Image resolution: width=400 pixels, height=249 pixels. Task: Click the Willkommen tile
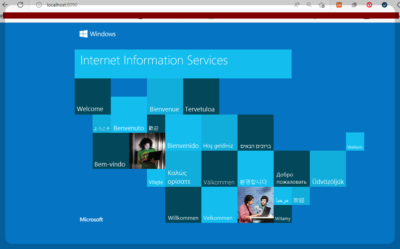pos(183,205)
